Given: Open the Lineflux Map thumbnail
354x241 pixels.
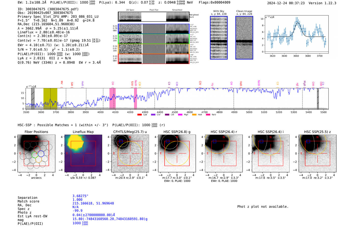Looking at the screenshot, I should pyautogui.click(x=83, y=153).
